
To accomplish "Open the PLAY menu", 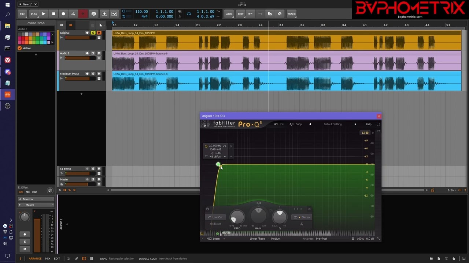I will coord(34,14).
